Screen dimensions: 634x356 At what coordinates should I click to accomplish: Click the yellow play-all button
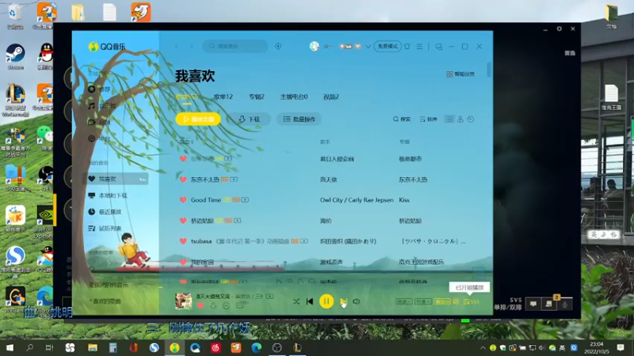tap(198, 119)
